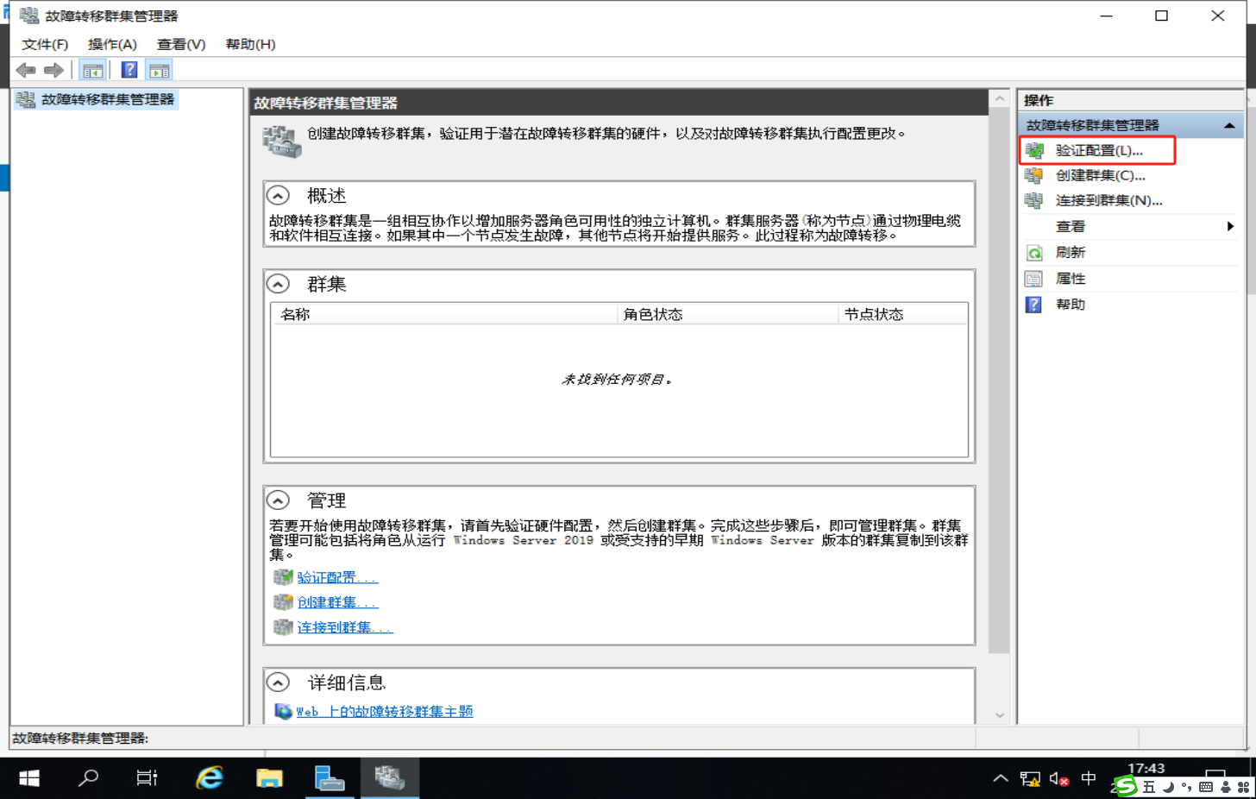Image resolution: width=1256 pixels, height=799 pixels.
Task: Toggle the action pane toolbar icon
Action: 158,70
